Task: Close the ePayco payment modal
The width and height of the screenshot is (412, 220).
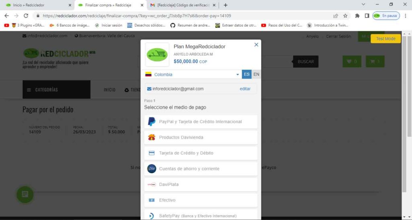Action: [256, 45]
